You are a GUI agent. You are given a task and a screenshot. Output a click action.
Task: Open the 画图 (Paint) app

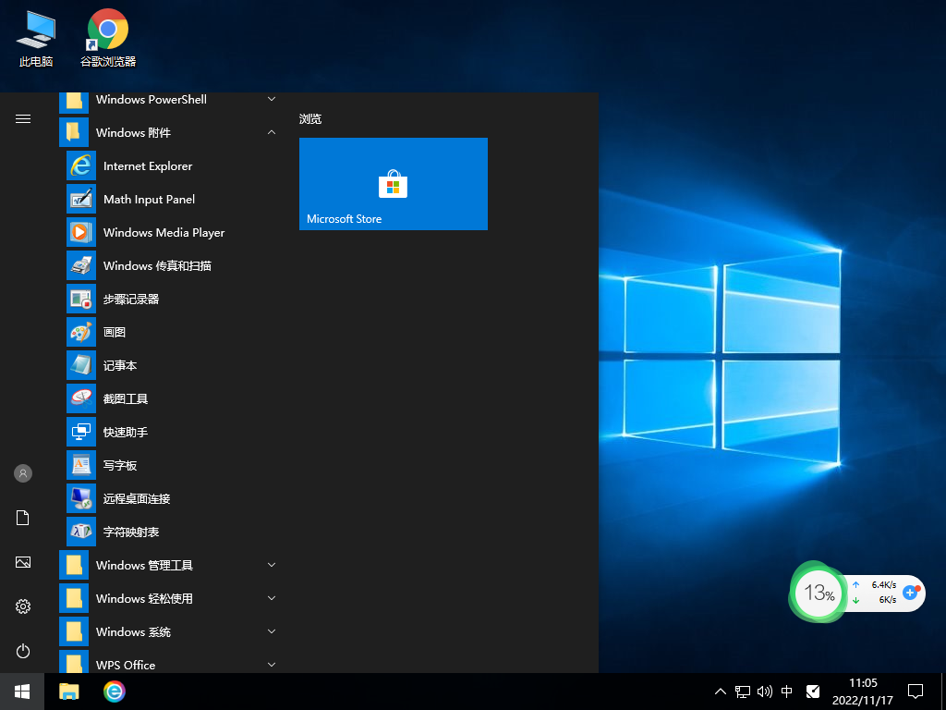click(113, 332)
